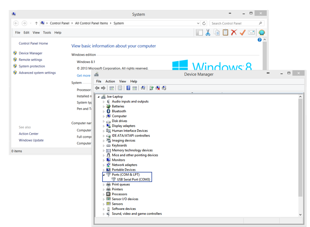Select the Sensor I/O devices row
The width and height of the screenshot is (310, 227).
(125, 199)
